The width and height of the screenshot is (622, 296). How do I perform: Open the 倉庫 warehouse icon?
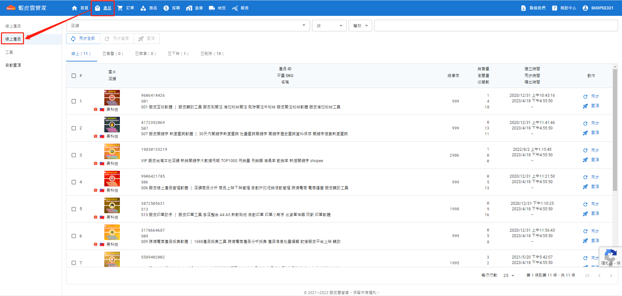(189, 8)
